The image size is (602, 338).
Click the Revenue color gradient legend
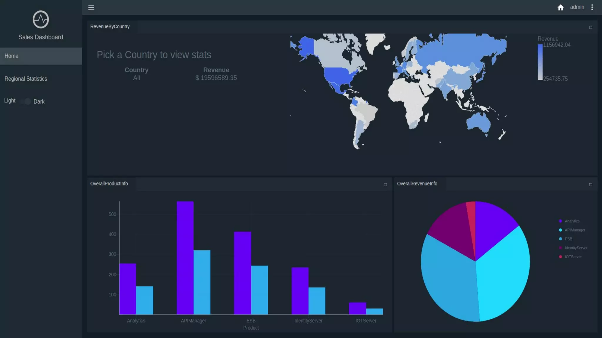540,62
